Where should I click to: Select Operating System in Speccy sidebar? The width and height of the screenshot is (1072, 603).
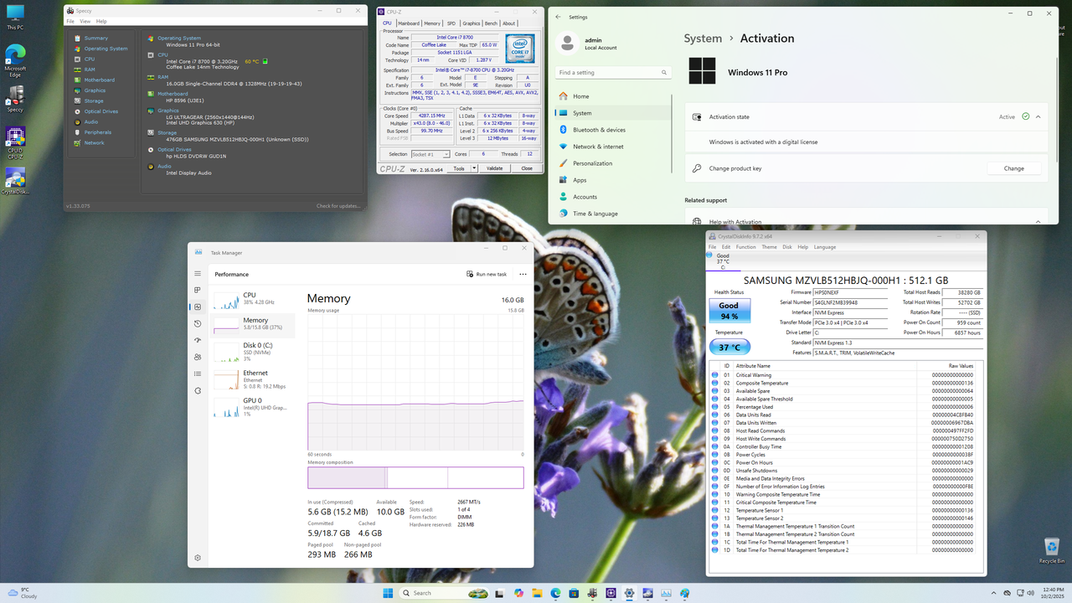pyautogui.click(x=106, y=49)
